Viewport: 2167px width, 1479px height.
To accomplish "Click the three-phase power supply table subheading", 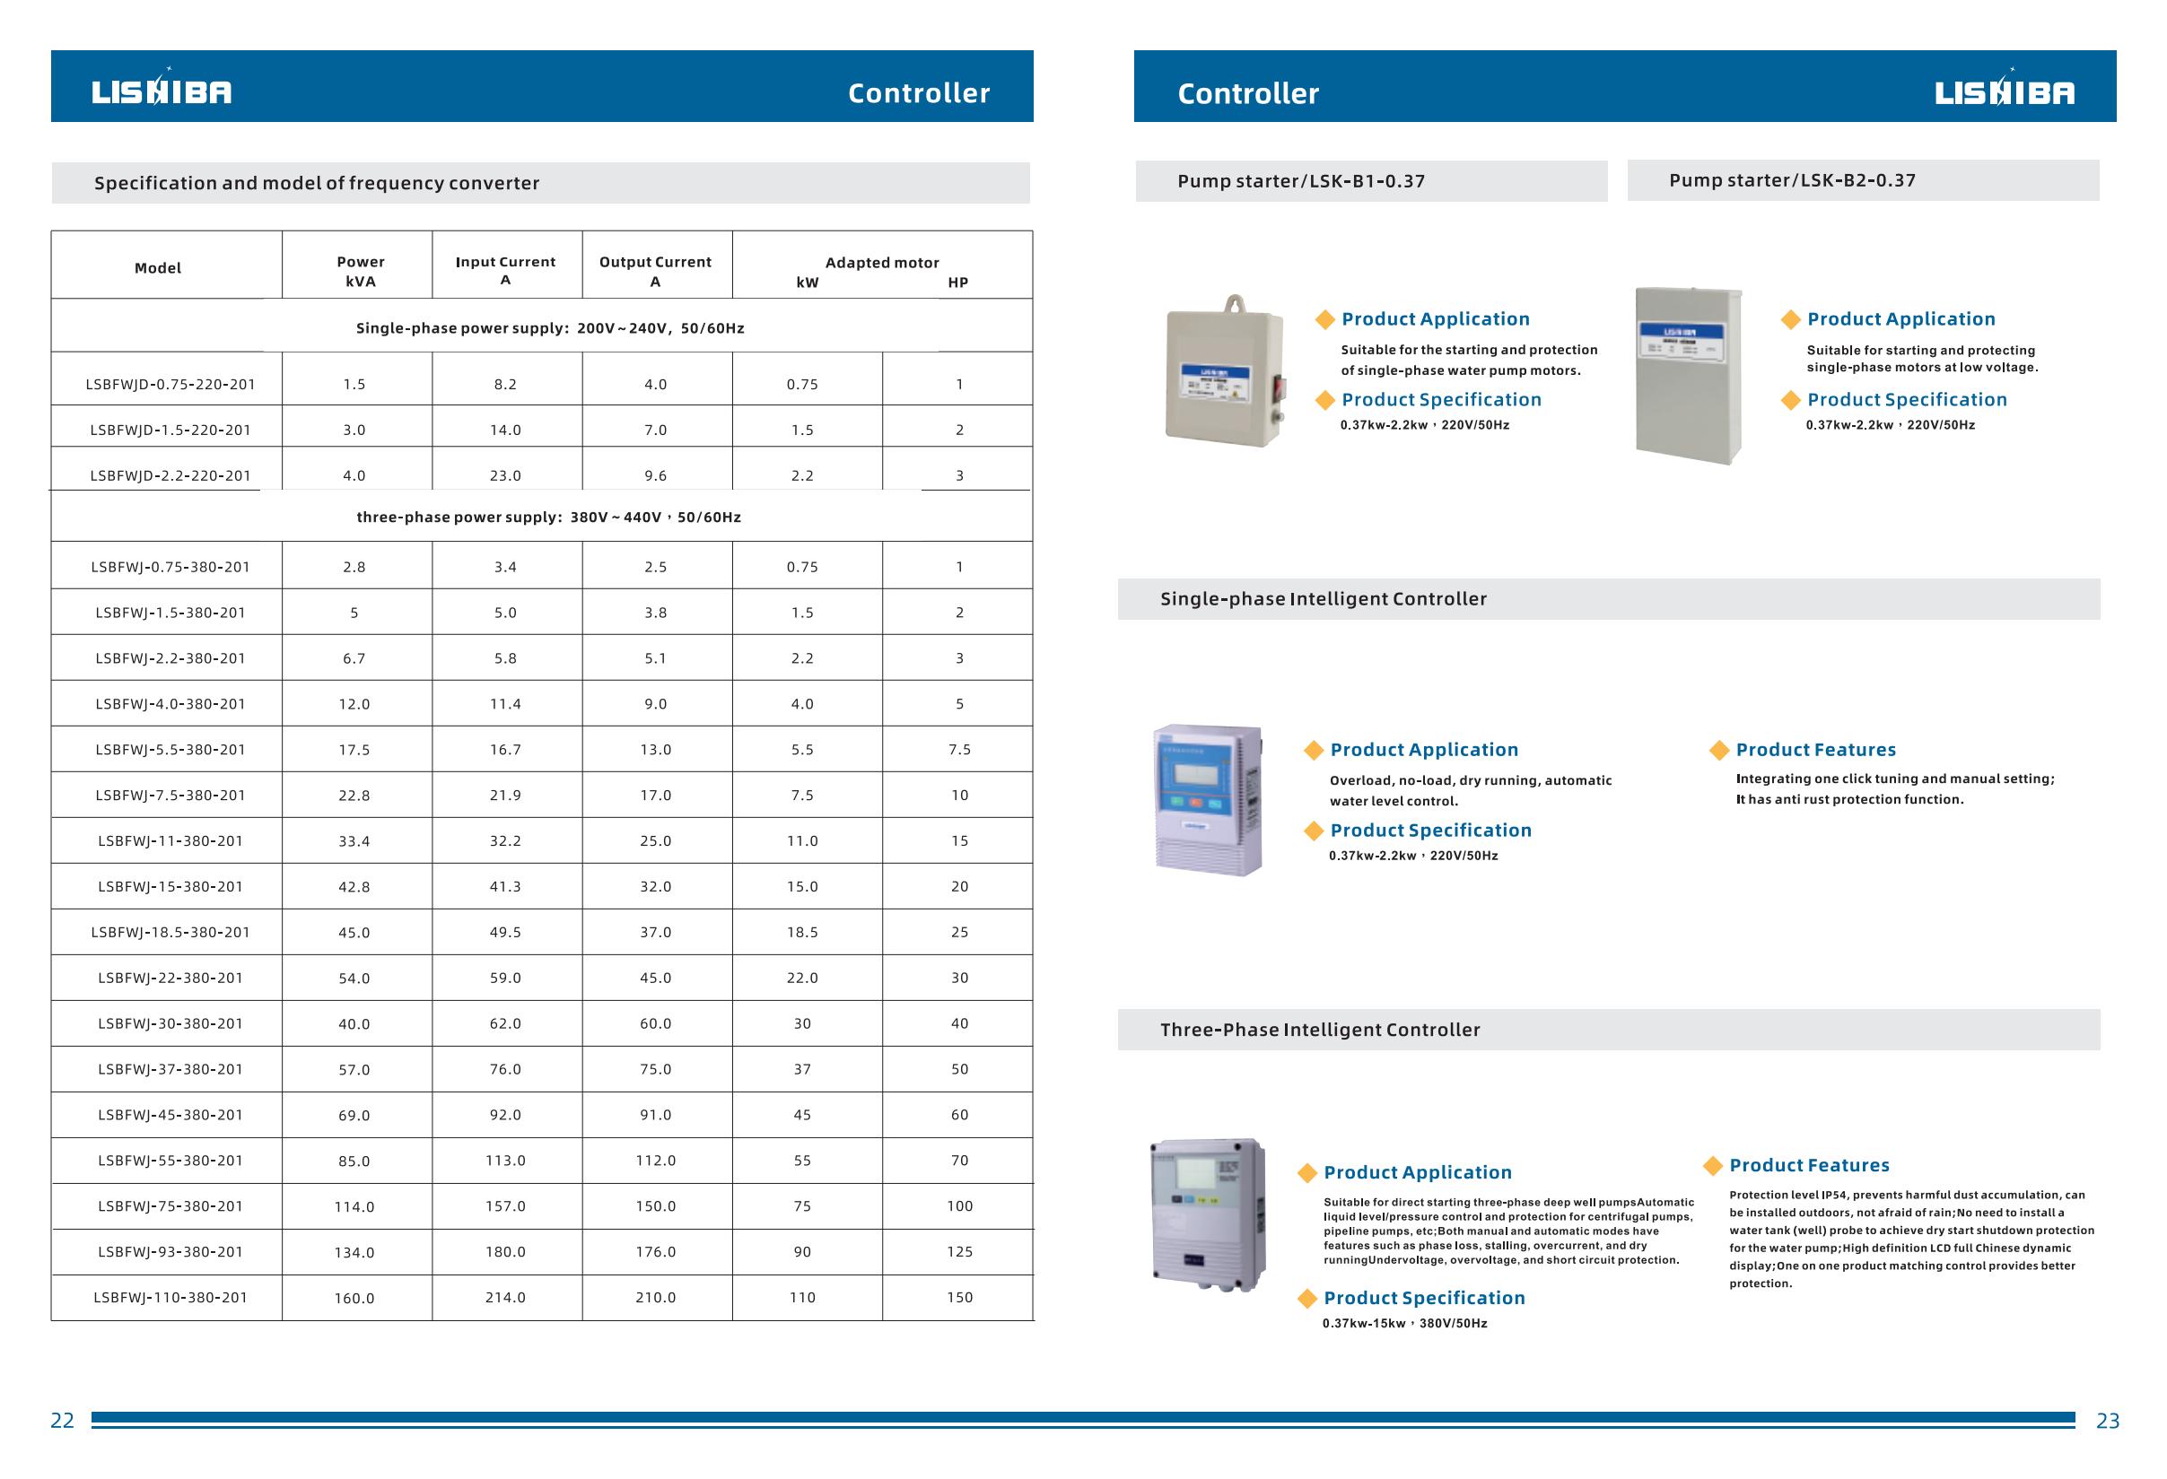I will pyautogui.click(x=548, y=518).
